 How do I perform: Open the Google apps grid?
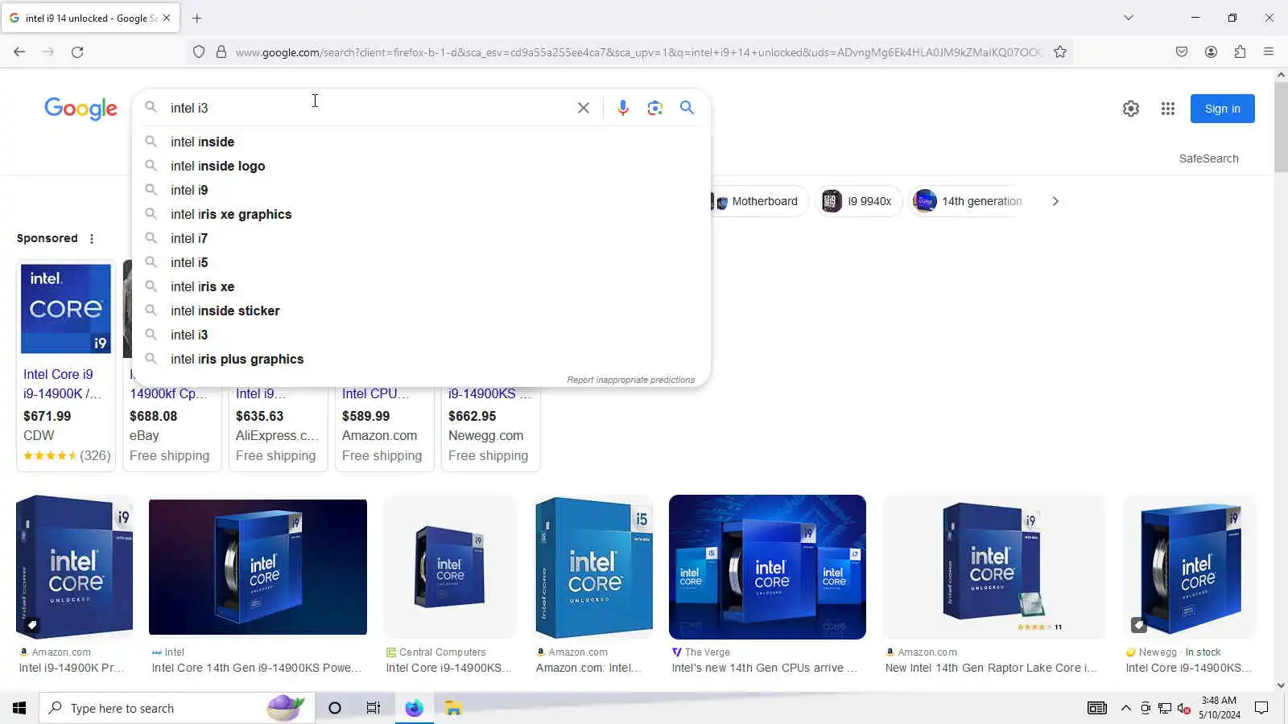[1168, 109]
